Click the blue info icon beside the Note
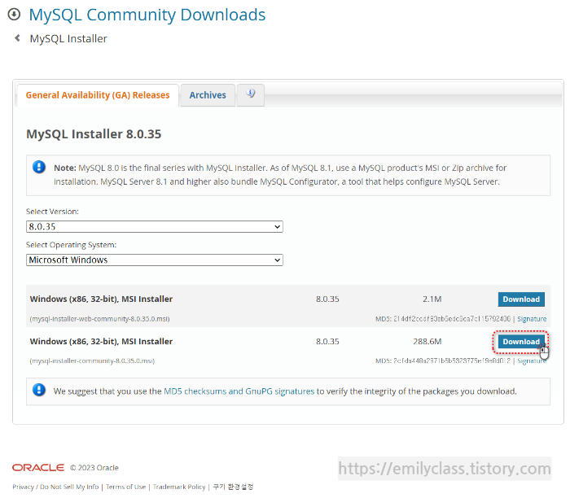Image resolution: width=570 pixels, height=498 pixels. click(x=39, y=167)
